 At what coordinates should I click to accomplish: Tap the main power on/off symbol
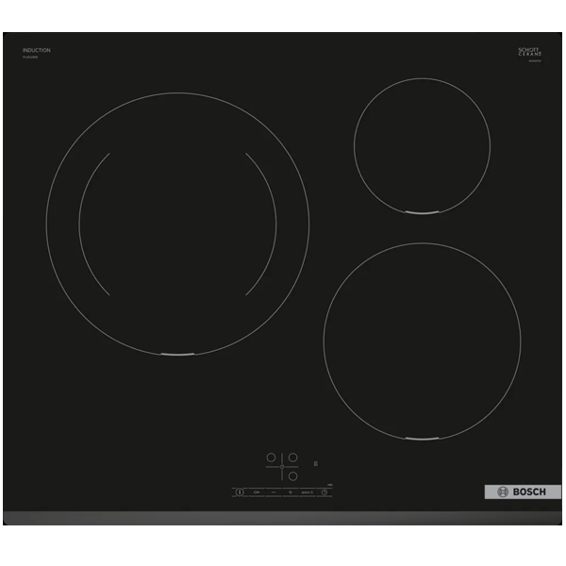[x=240, y=492]
